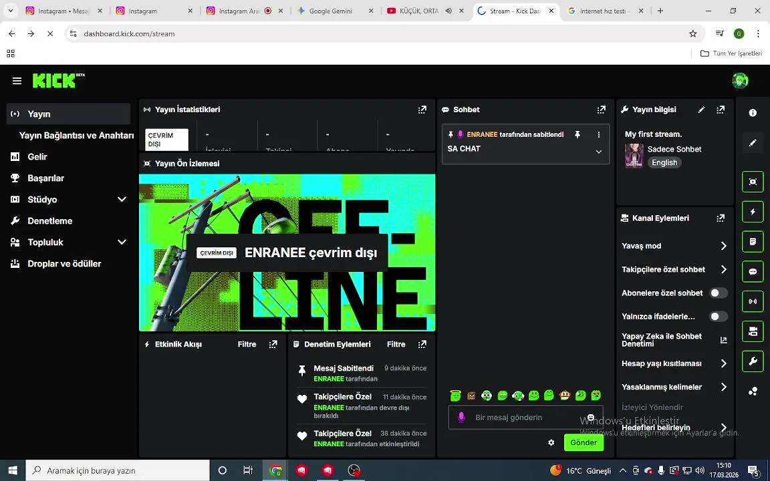This screenshot has width=770, height=481.
Task: Focus the Bir mesaj gönderin input
Action: point(525,417)
